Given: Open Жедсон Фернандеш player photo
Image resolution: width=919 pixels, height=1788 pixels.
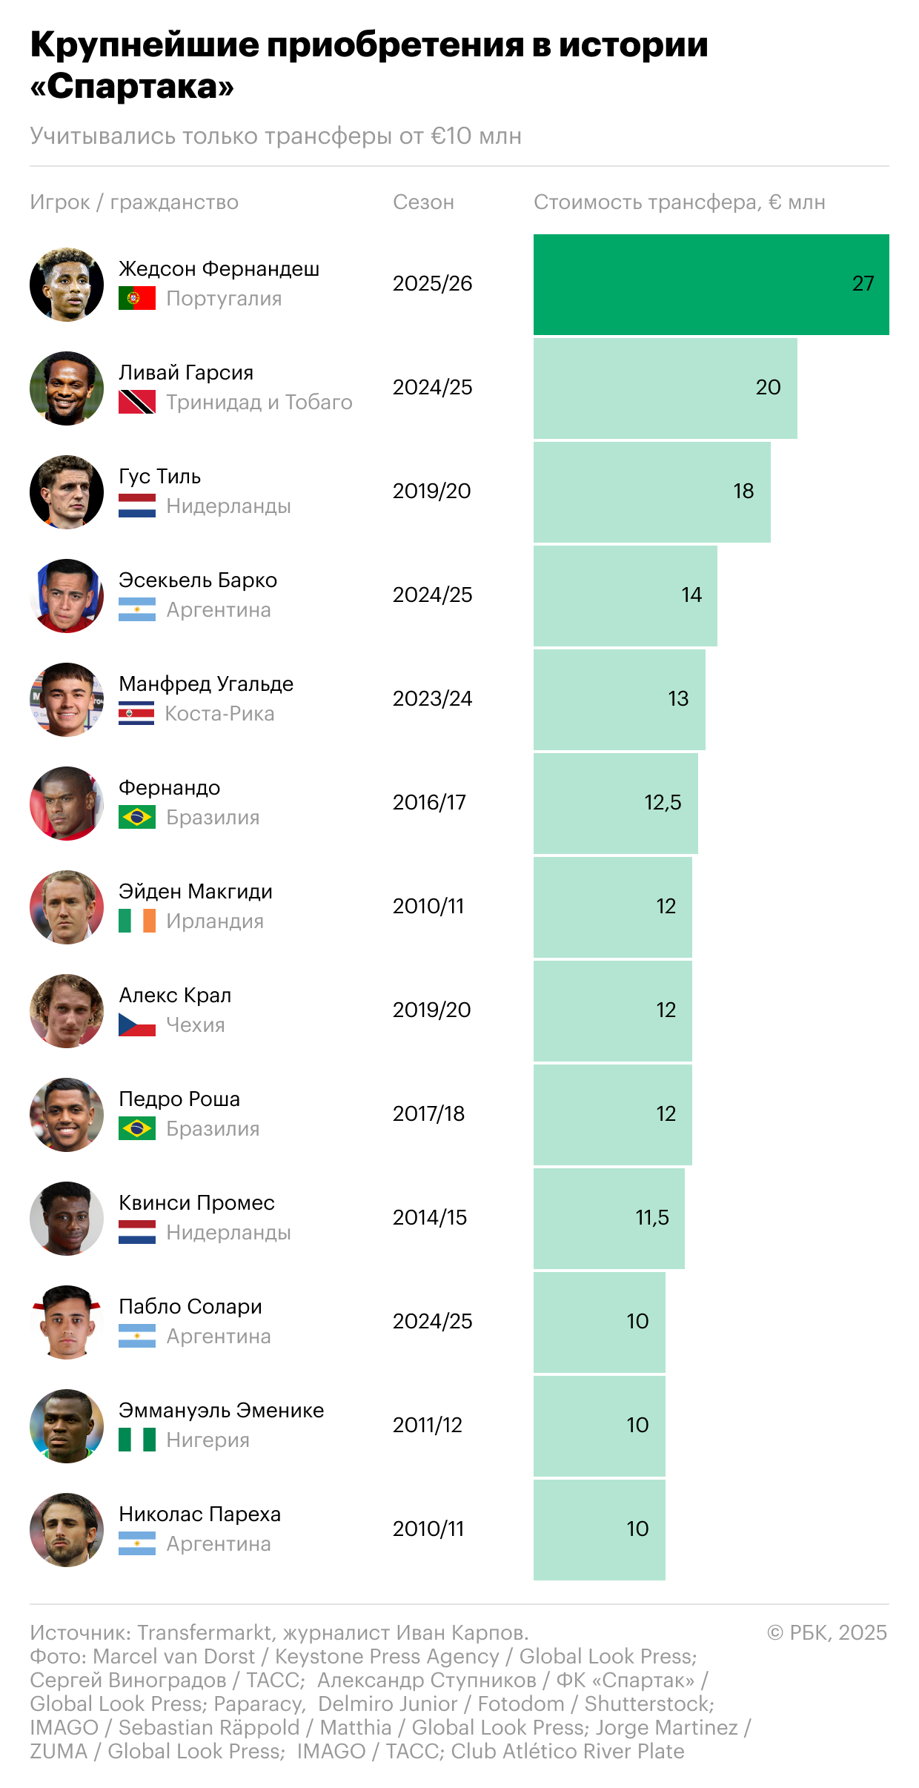Looking at the screenshot, I should click(x=67, y=285).
